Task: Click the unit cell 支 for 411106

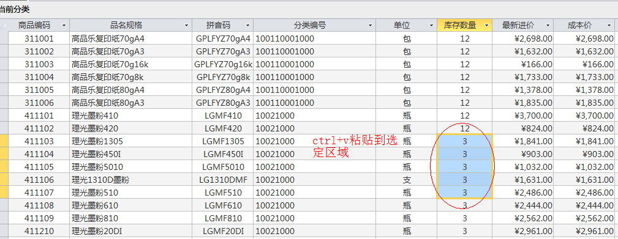Action: pos(407,180)
